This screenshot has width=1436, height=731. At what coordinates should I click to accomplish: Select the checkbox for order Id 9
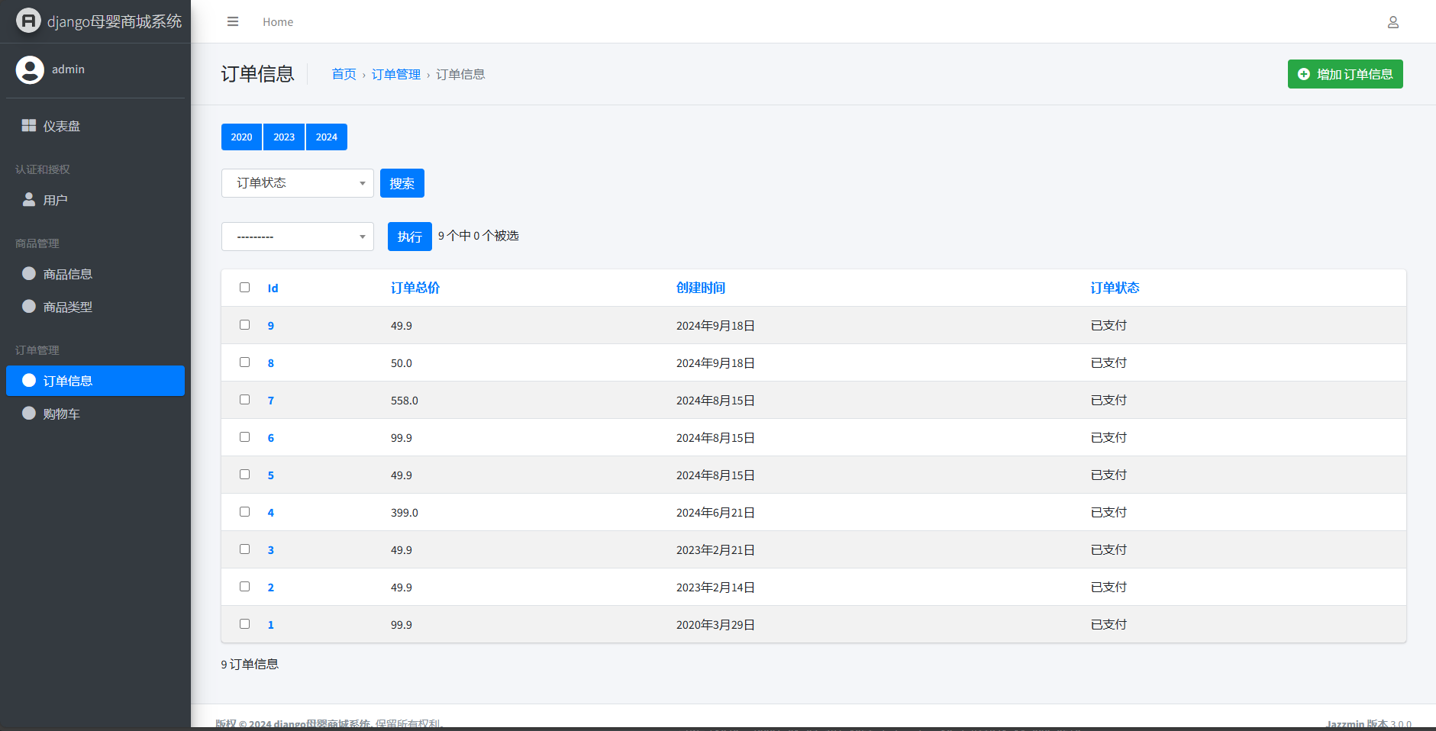[244, 324]
